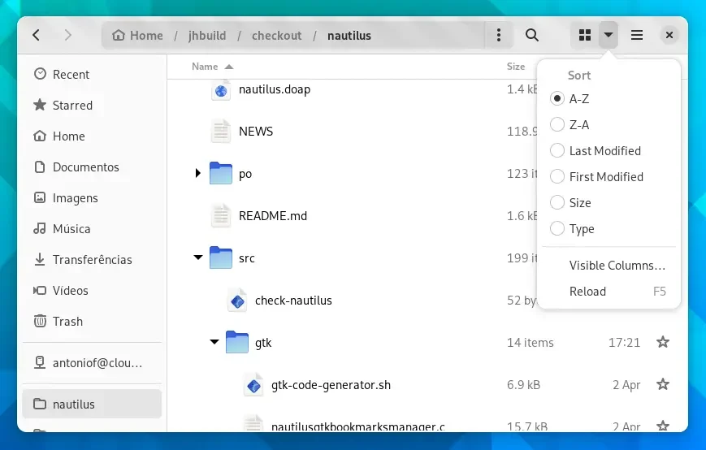Click the 6.9 kB size value
The width and height of the screenshot is (706, 450).
[523, 385]
